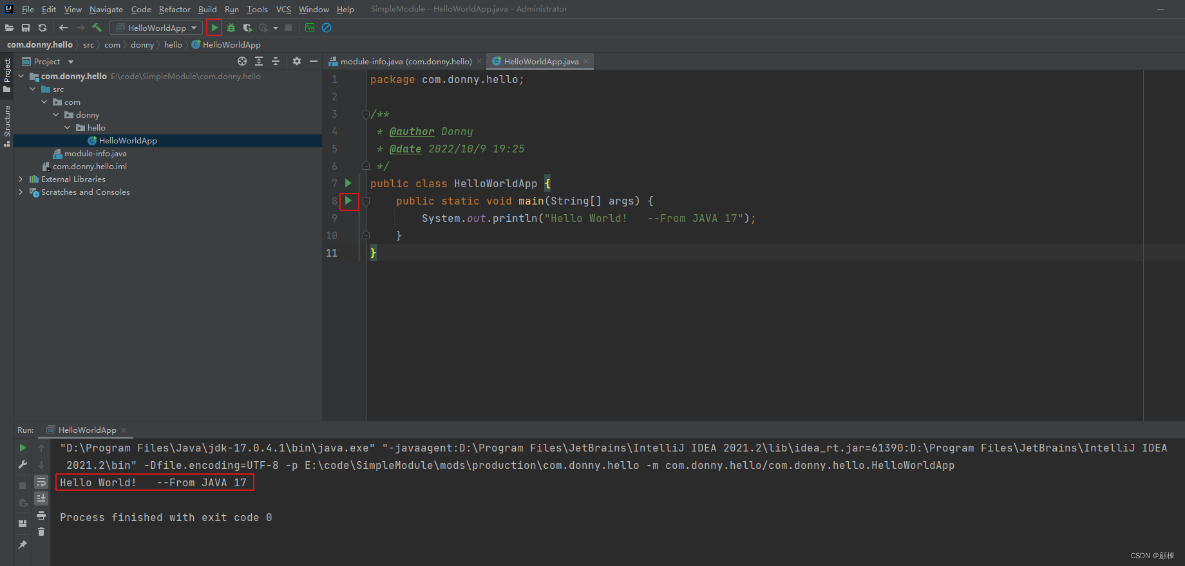Click the Save All toolbar icon
The image size is (1185, 566).
pyautogui.click(x=26, y=28)
